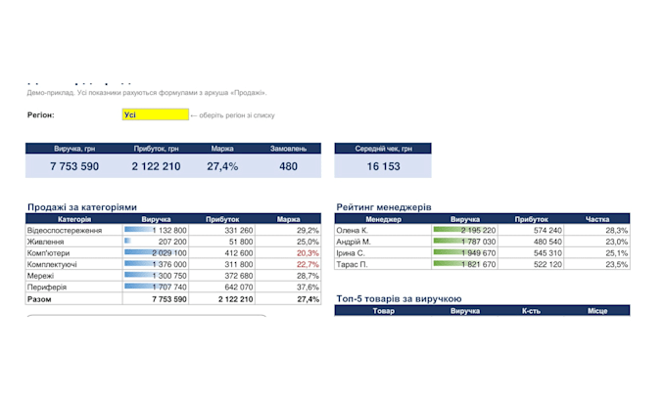Open the yellow region selector showing "Усі"
Screen dimensions: 666x400
[156, 114]
